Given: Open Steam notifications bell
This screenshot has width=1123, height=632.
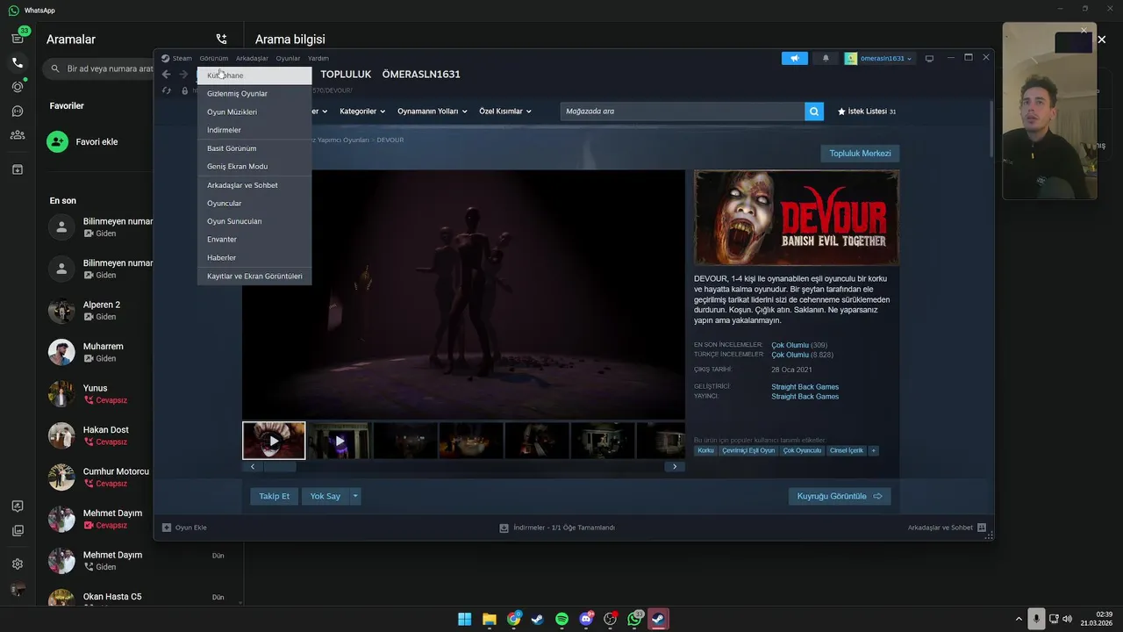Looking at the screenshot, I should [826, 58].
